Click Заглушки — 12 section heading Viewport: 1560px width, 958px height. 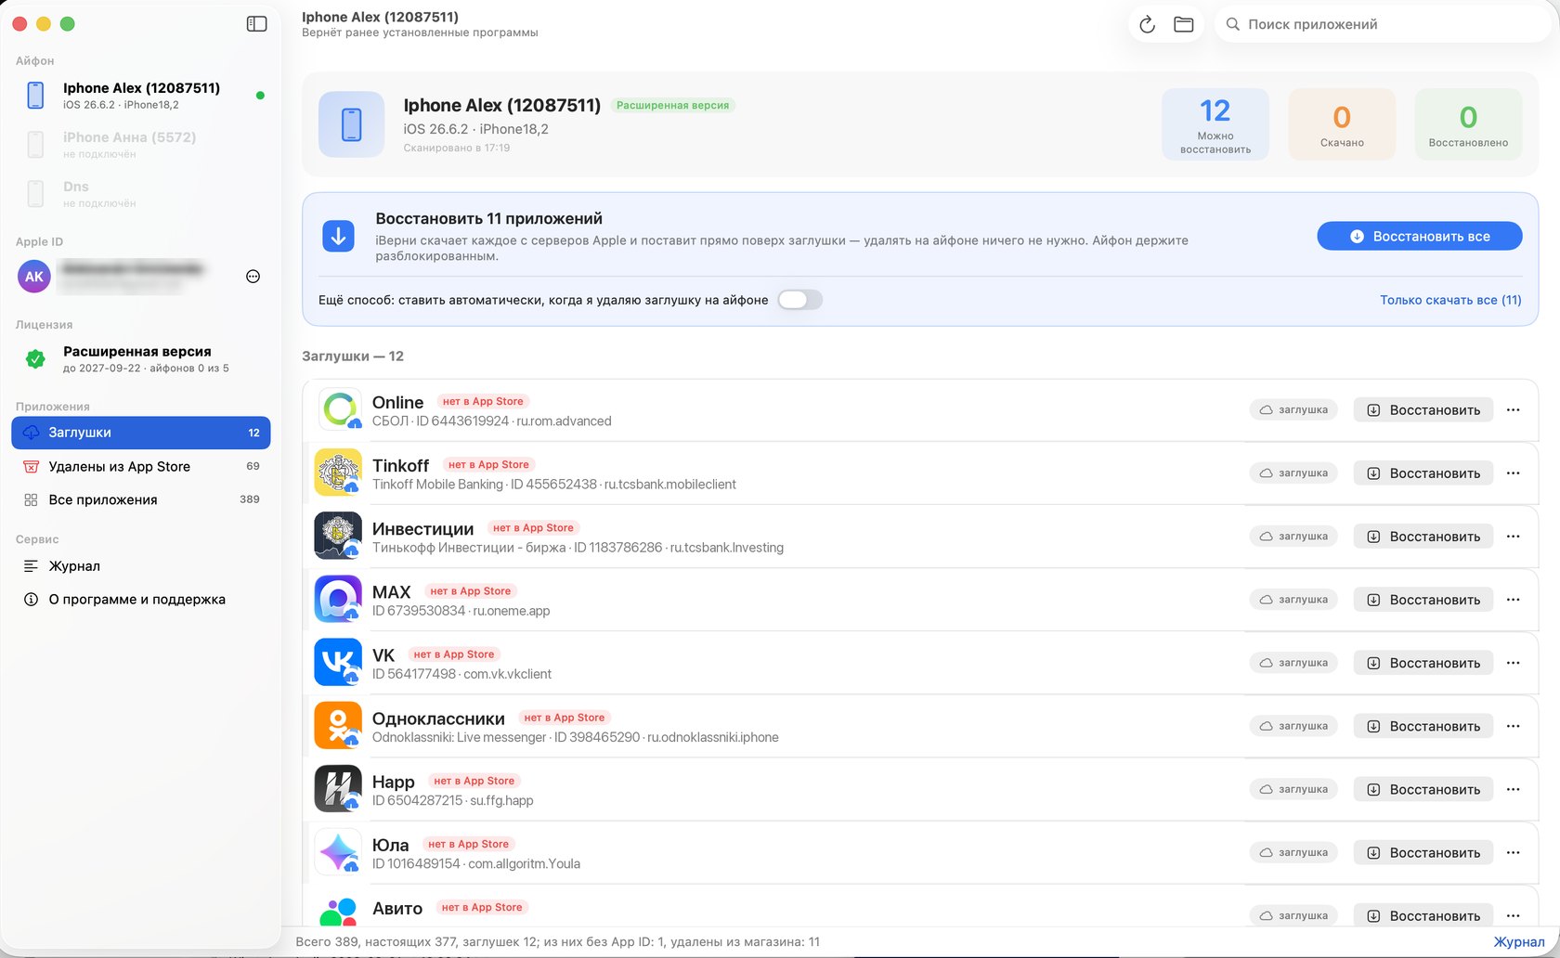tap(353, 356)
